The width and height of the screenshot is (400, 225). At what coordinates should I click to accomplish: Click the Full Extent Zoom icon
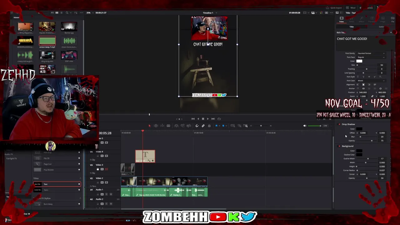click(233, 126)
